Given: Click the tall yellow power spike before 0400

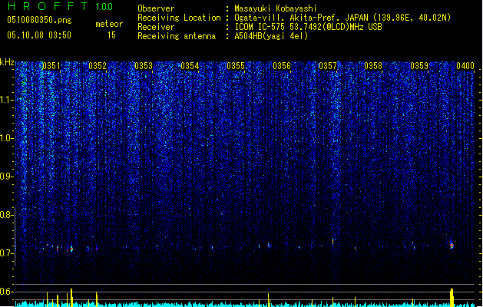Looking at the screenshot, I should [452, 297].
